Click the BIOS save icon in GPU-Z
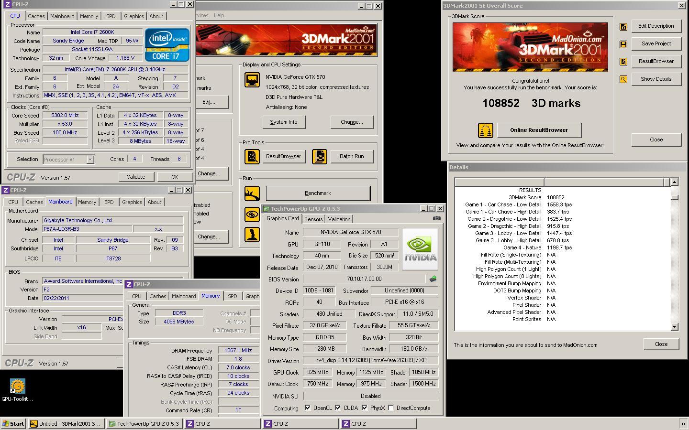Viewport: 689px width, 430px height. 433,279
